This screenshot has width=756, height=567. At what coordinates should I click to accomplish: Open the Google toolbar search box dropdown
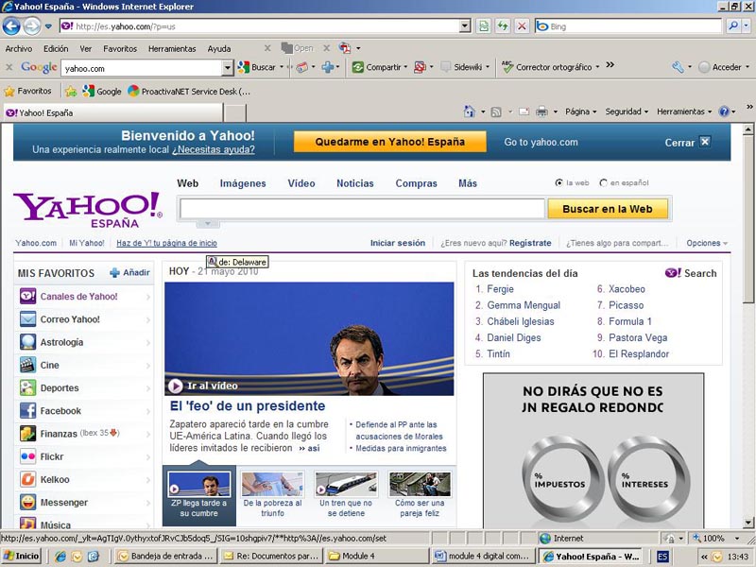pos(228,68)
